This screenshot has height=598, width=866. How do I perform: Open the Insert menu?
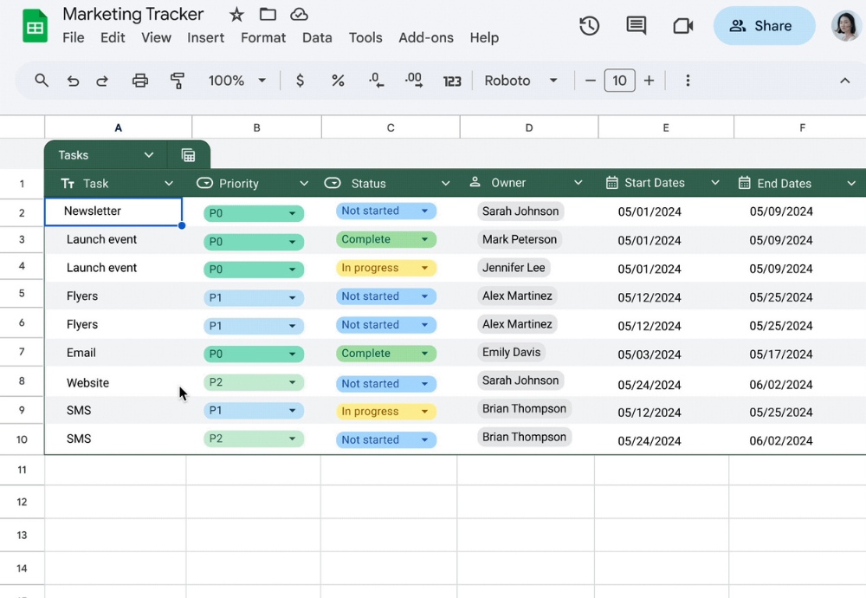coord(205,37)
